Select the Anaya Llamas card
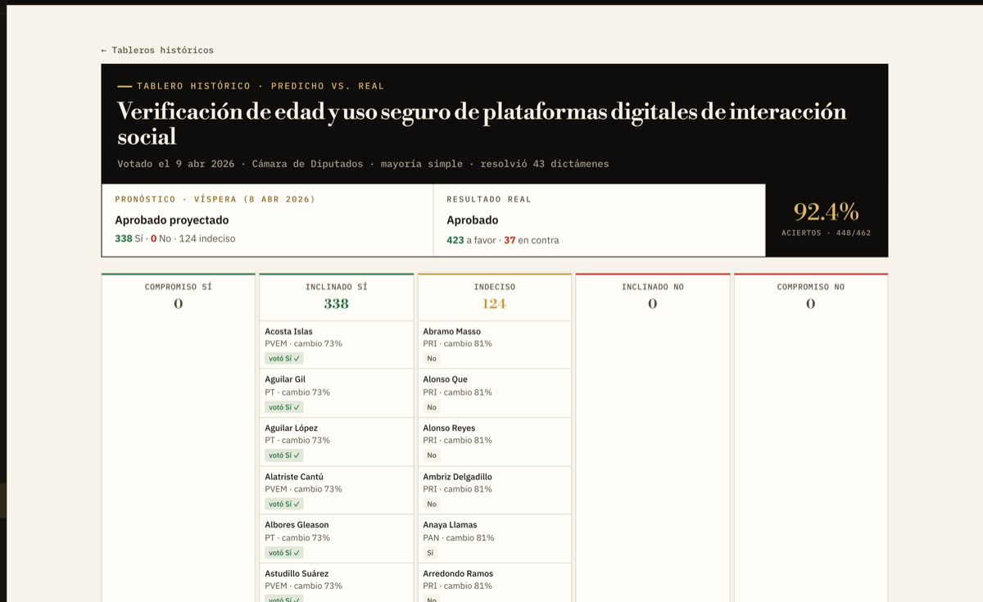983x602 pixels. [494, 539]
